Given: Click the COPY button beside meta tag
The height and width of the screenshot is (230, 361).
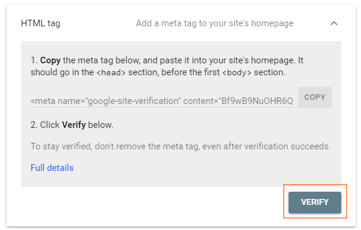Looking at the screenshot, I should pos(315,97).
